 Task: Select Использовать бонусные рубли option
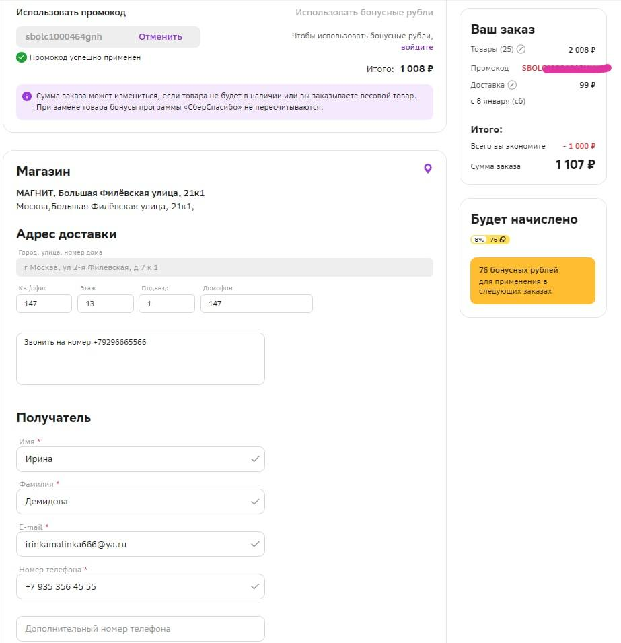click(x=364, y=13)
